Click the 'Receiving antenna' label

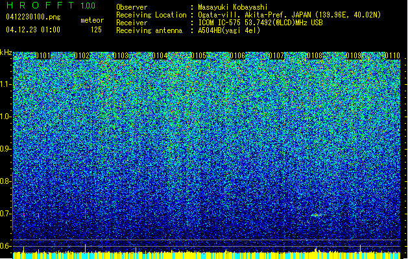point(149,30)
